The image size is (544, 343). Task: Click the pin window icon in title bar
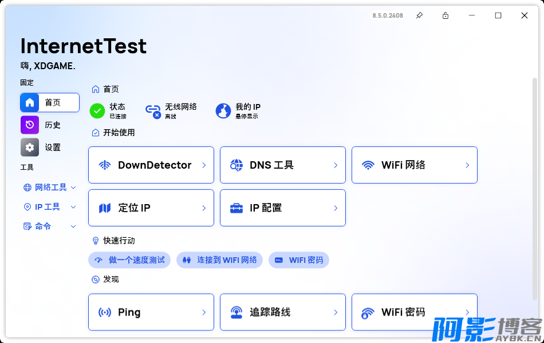[419, 15]
